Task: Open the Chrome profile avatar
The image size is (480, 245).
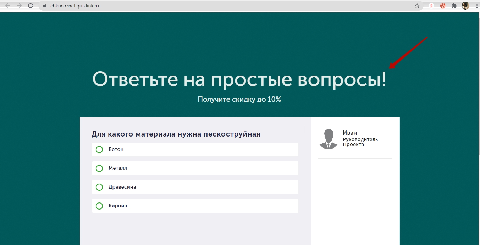Action: pos(465,6)
